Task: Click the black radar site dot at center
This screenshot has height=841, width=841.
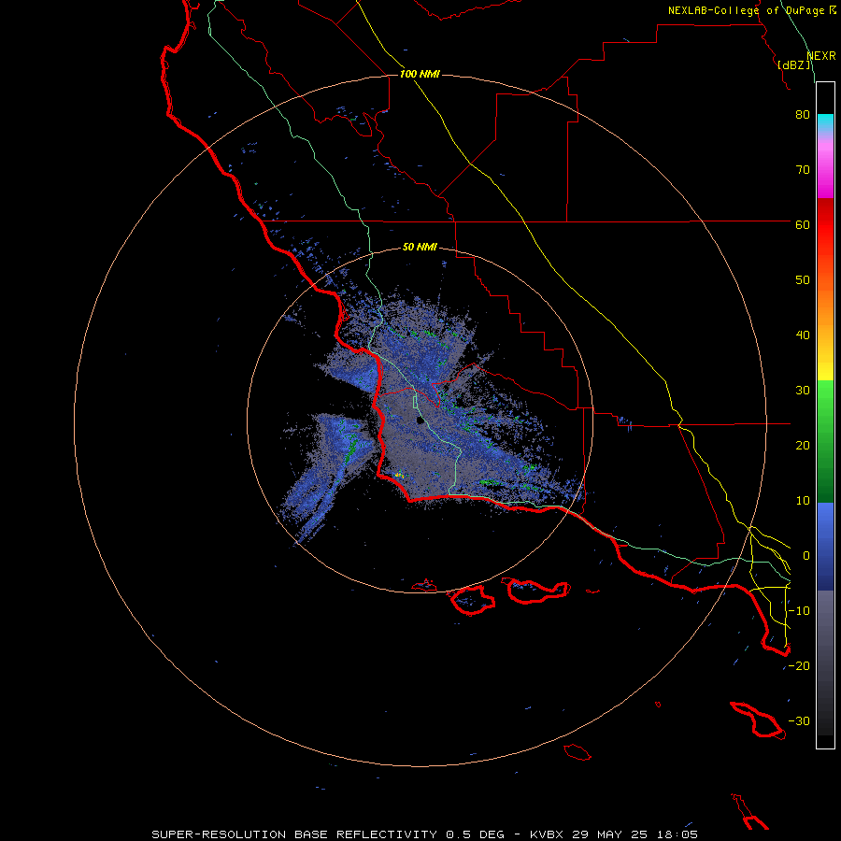Action: click(420, 420)
